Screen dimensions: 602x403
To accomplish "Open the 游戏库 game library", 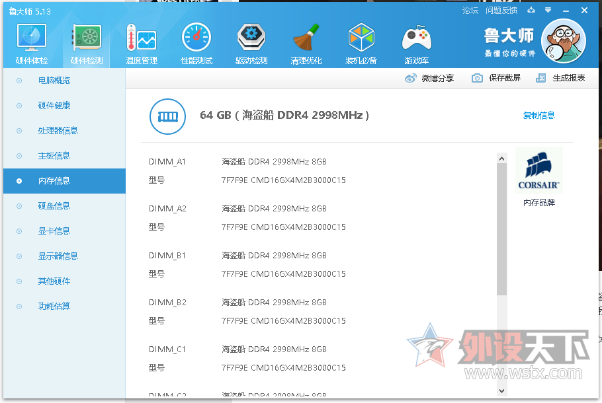I will click(416, 41).
